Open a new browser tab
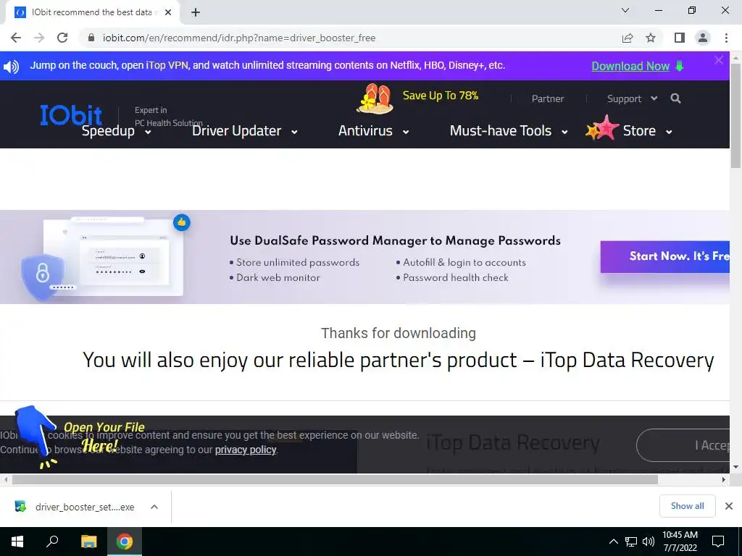742x556 pixels. [x=196, y=12]
